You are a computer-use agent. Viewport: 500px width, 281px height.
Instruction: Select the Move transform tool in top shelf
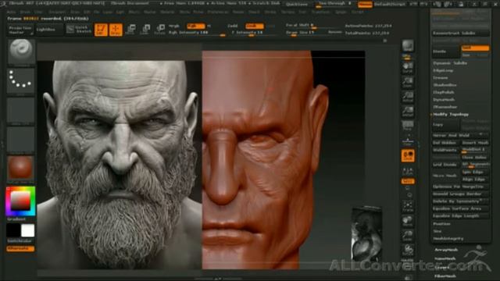point(130,30)
